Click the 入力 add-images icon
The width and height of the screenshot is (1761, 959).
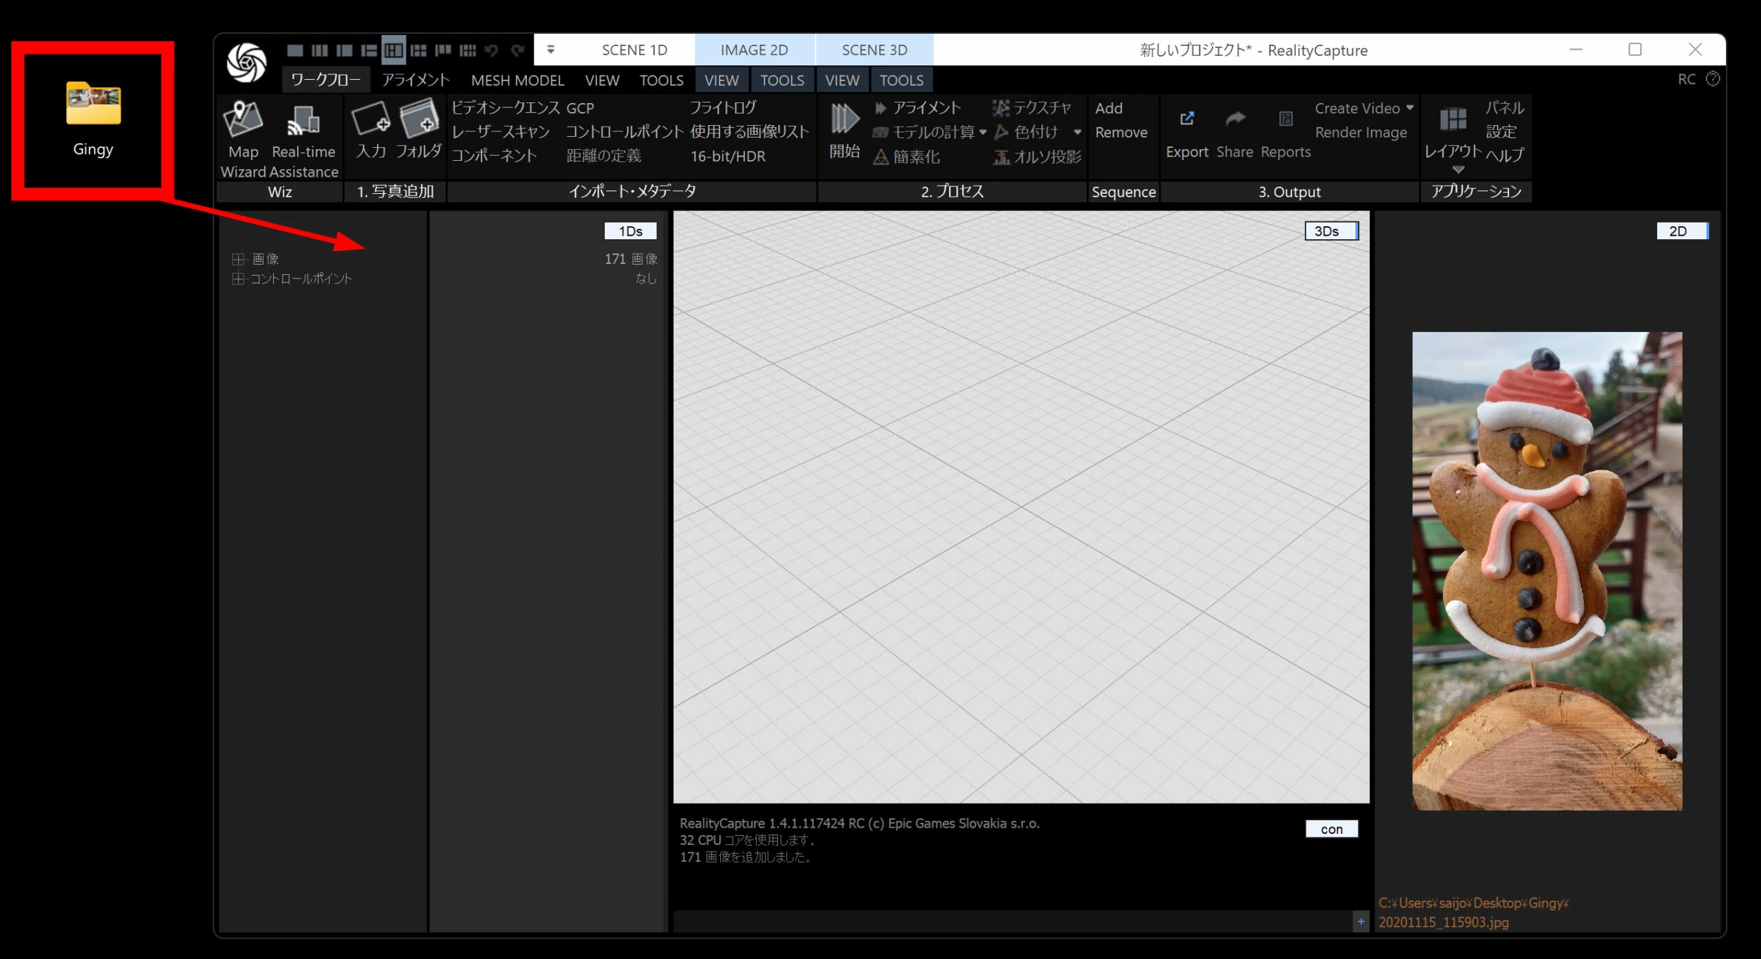(x=371, y=120)
